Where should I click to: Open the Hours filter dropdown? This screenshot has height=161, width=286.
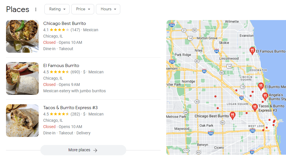108,9
